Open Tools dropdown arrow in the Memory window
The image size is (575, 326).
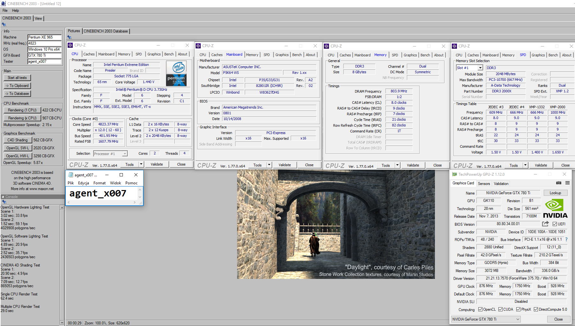[x=397, y=165]
